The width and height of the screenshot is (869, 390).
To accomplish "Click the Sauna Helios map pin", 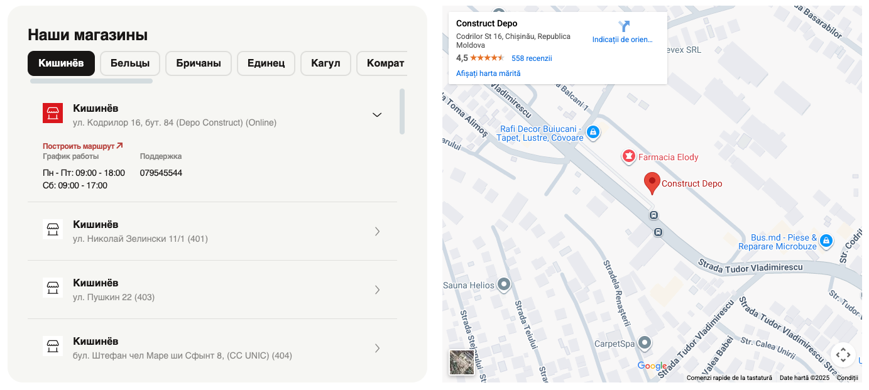I will tap(503, 285).
